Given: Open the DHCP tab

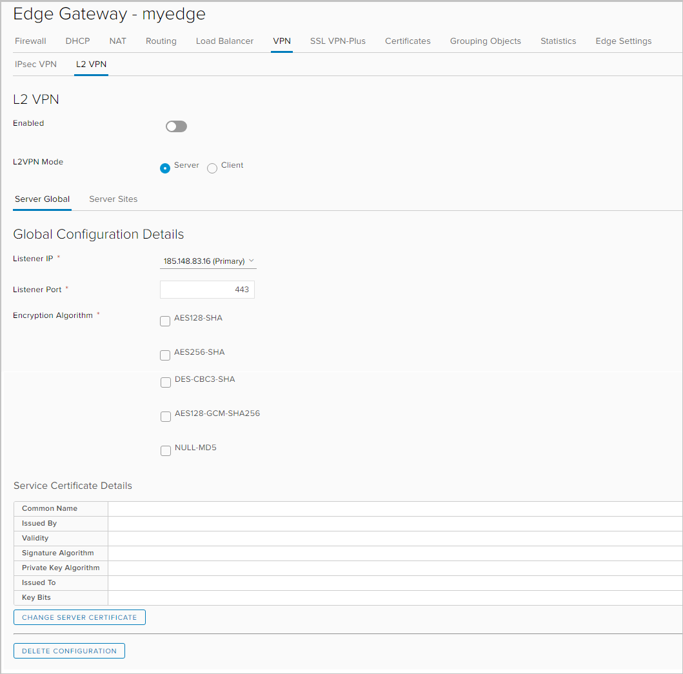Looking at the screenshot, I should 77,41.
